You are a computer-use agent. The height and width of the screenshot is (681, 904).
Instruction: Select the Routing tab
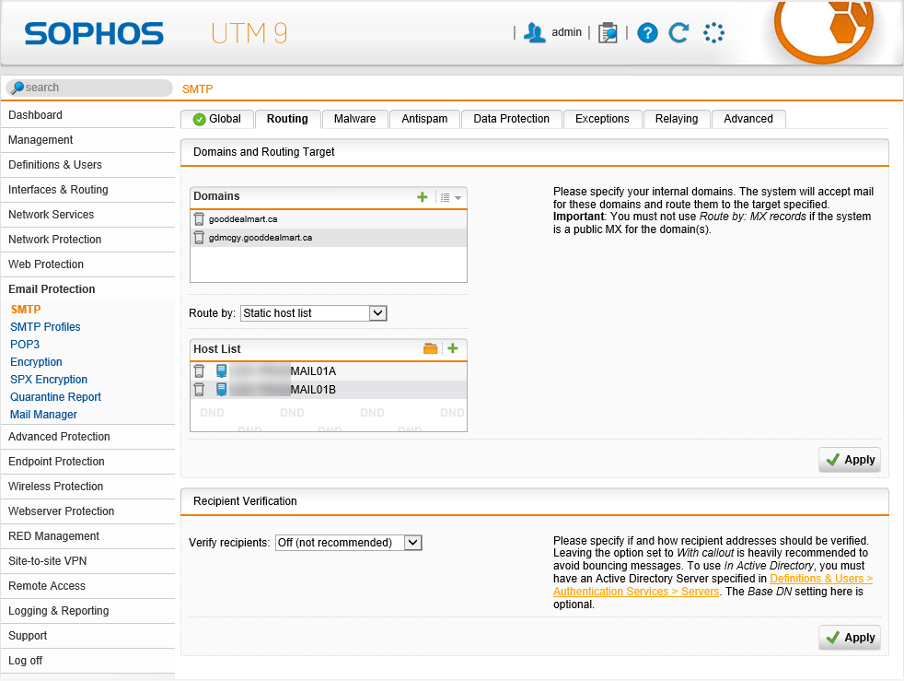coord(287,119)
